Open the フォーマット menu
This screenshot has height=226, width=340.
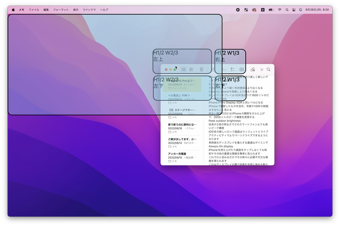click(61, 10)
